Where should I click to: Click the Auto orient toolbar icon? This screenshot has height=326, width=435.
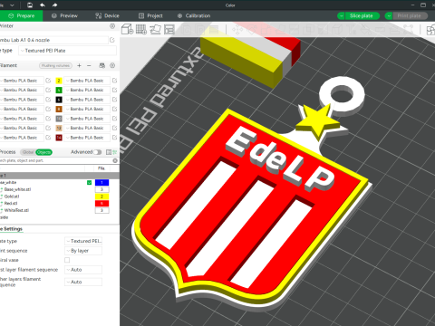156,29
